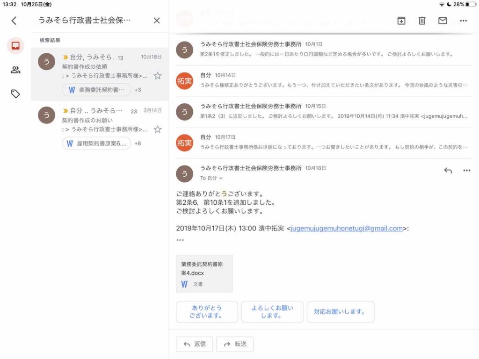Open the contacts people icon
The height and width of the screenshot is (359, 479).
pos(15,70)
